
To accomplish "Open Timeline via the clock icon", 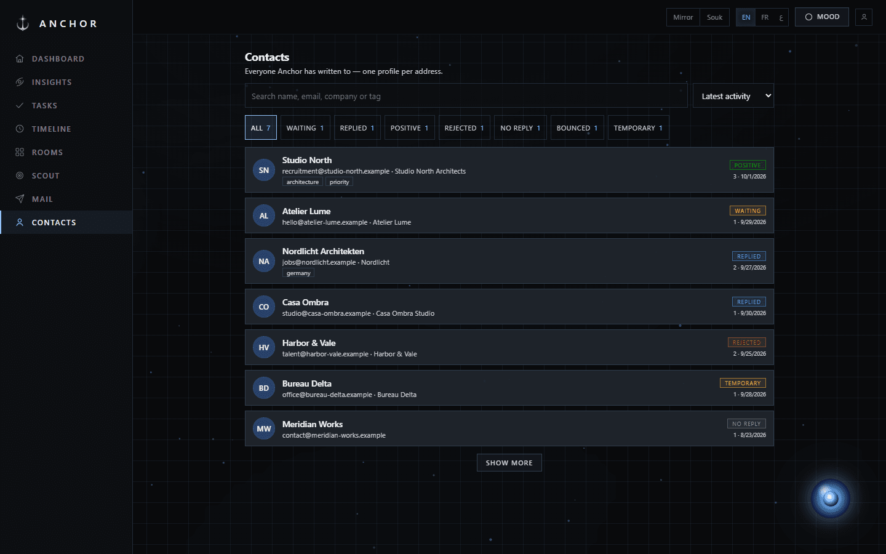I will click(x=20, y=129).
